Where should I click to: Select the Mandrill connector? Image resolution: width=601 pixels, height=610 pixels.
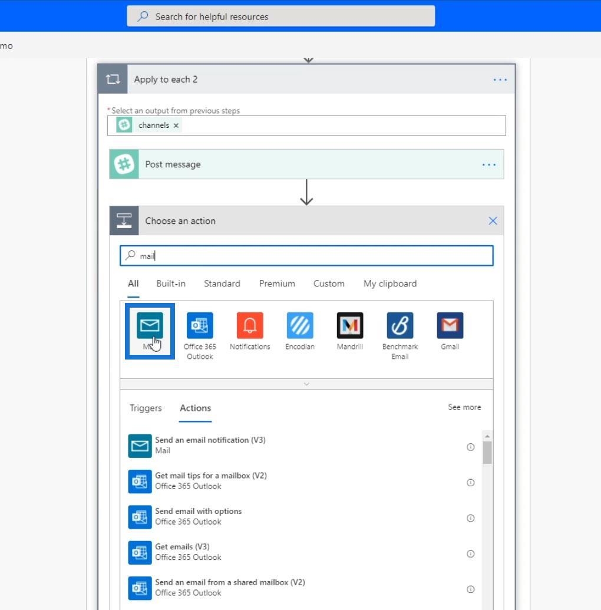350,325
